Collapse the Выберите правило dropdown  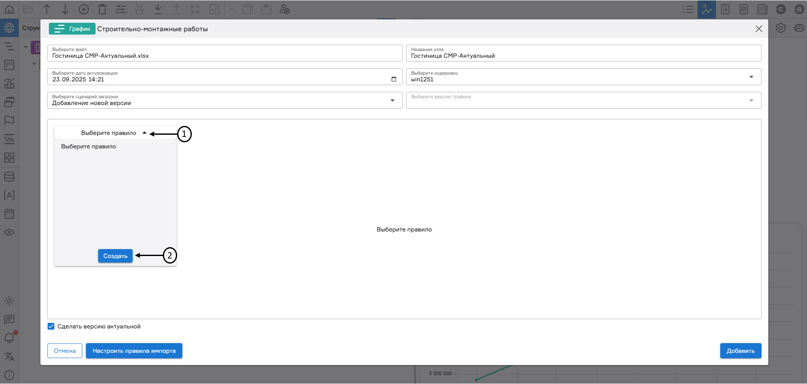click(144, 132)
